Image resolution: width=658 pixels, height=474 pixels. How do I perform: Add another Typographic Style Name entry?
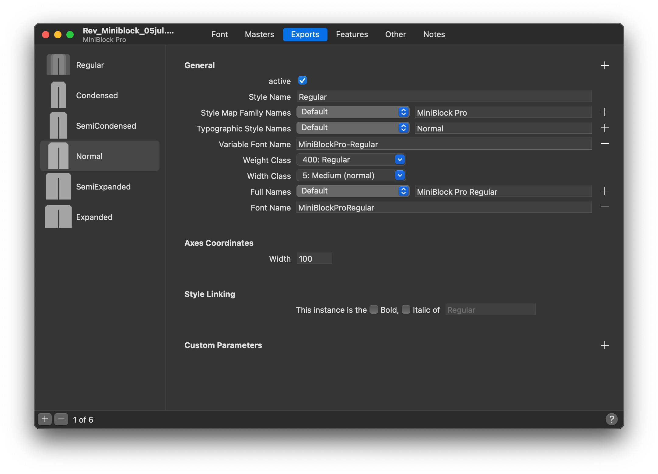604,128
